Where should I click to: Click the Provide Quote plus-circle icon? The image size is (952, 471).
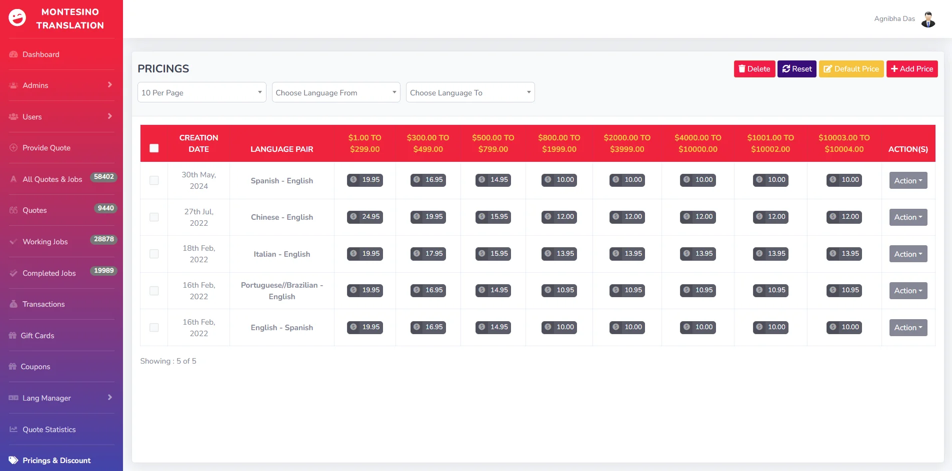[x=13, y=148]
